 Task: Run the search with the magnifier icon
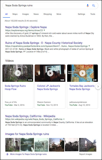93,5
